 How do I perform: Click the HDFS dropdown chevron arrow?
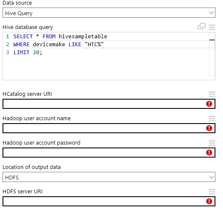pos(211,177)
